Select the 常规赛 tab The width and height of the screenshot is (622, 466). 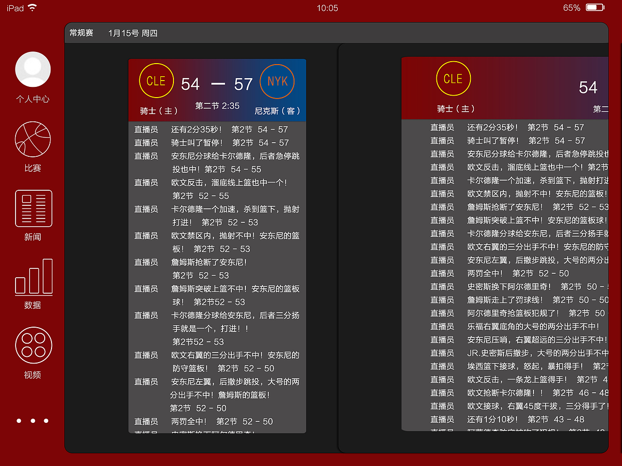tap(81, 33)
